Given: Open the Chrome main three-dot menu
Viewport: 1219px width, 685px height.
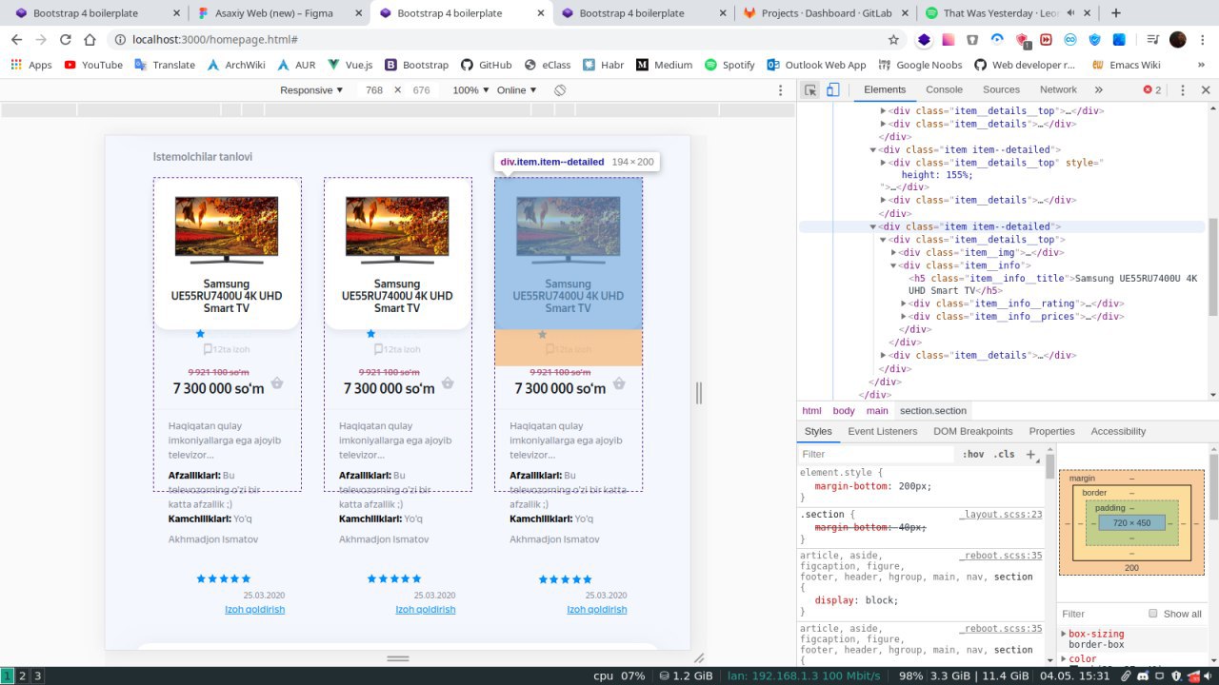Looking at the screenshot, I should 1203,40.
